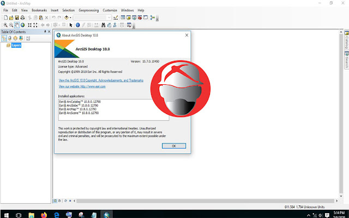Open the Edit menu
Image resolution: width=349 pixels, height=218 pixels.
pyautogui.click(x=15, y=10)
